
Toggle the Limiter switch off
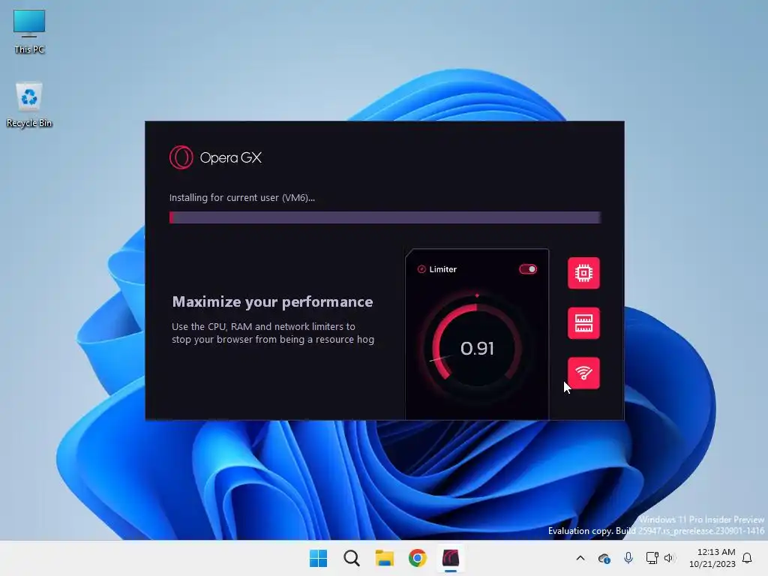coord(528,269)
